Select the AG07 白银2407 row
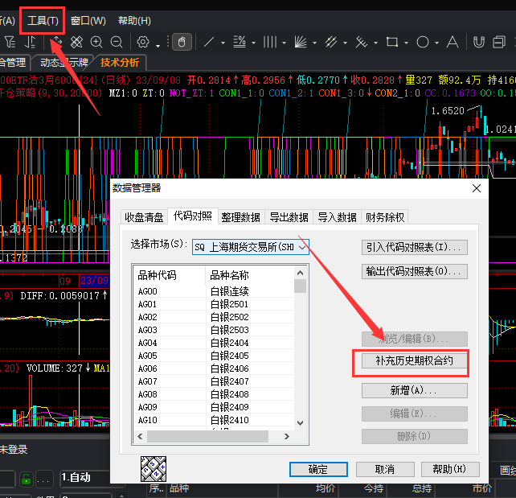Screen dimensions: 516x498 click(214, 381)
